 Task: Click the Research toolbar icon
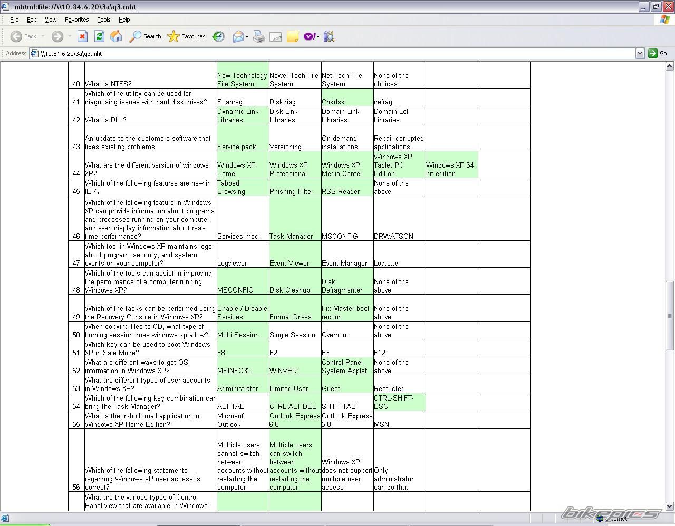pos(330,36)
